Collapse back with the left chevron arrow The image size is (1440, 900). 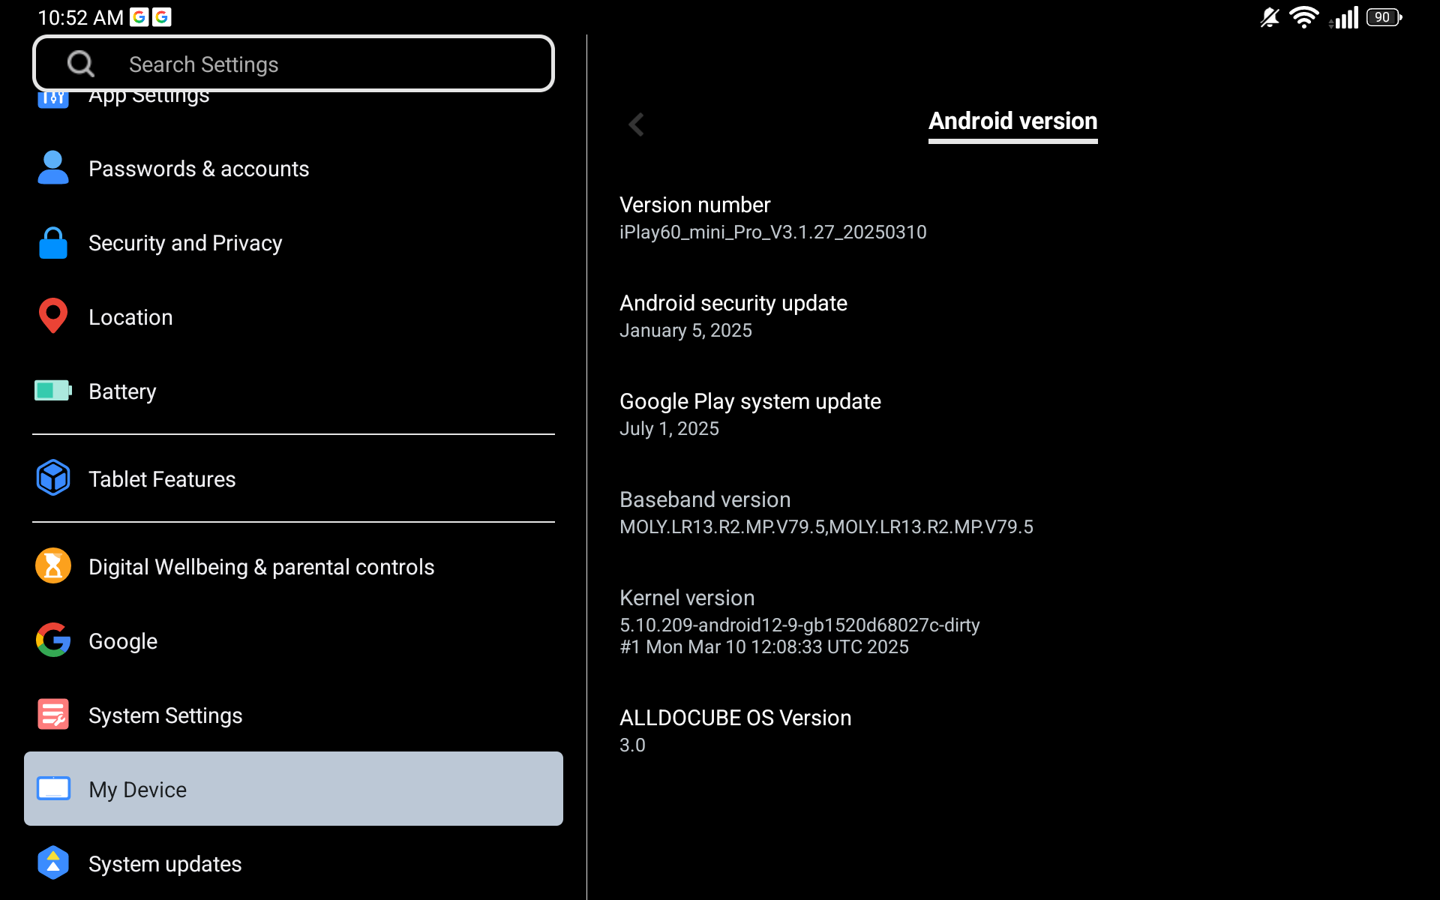[636, 124]
